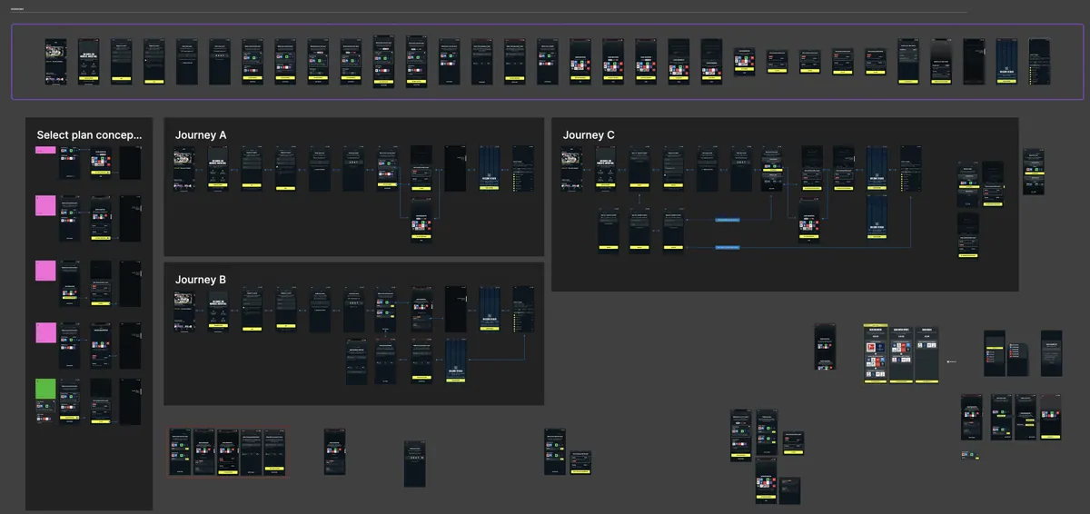Click the "Select plan concep..." section heading
1090x514 pixels.
point(89,135)
